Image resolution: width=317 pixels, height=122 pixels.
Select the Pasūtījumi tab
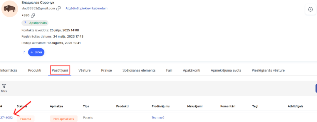60,70
